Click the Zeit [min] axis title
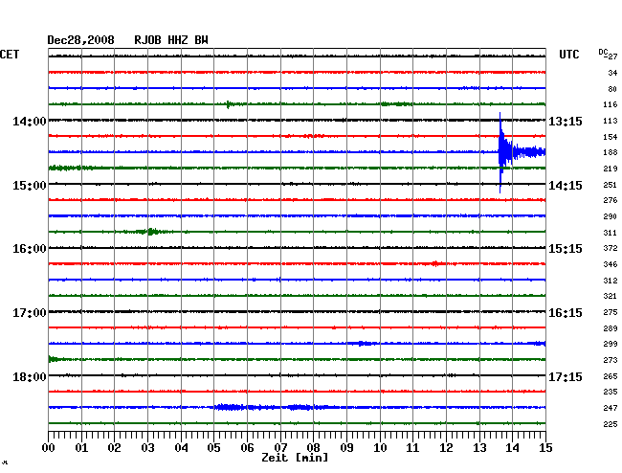622x473 pixels. 295,458
